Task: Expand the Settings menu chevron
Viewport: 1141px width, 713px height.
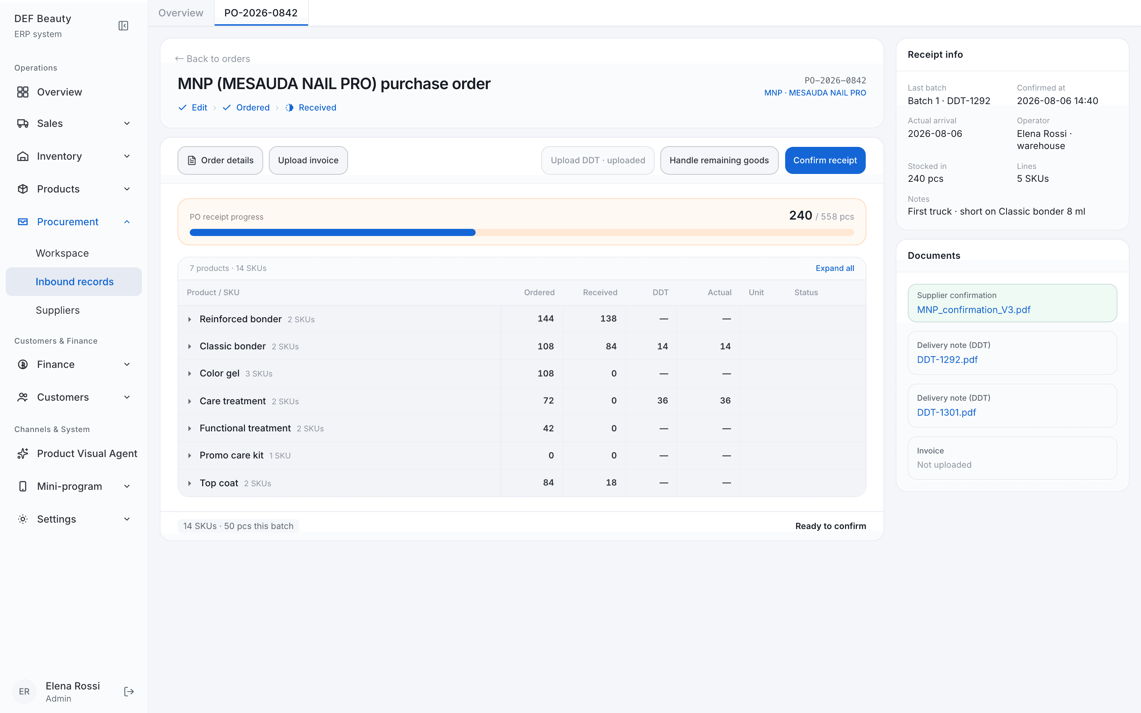Action: [x=127, y=519]
